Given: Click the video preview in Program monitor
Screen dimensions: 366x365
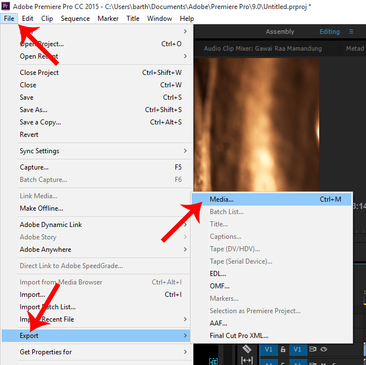Looking at the screenshot, I should click(x=256, y=124).
